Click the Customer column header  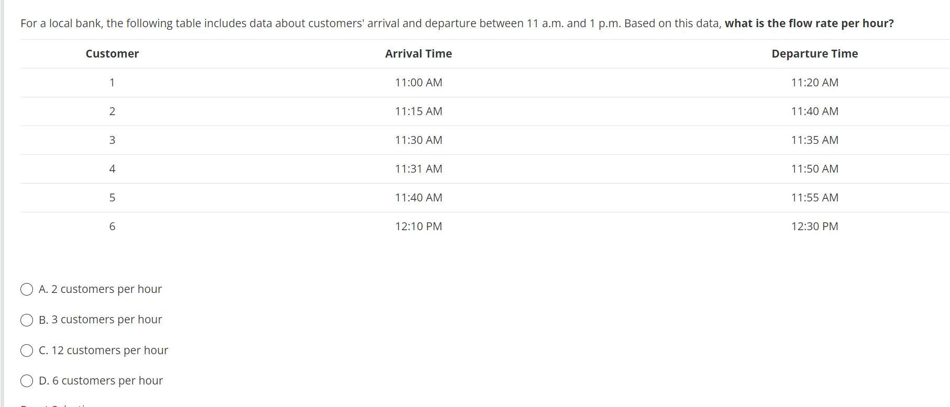pyautogui.click(x=112, y=53)
